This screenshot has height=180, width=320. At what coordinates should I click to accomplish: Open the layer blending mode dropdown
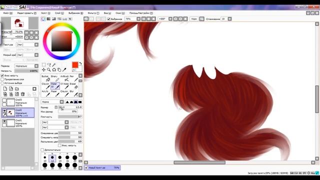click(36, 66)
